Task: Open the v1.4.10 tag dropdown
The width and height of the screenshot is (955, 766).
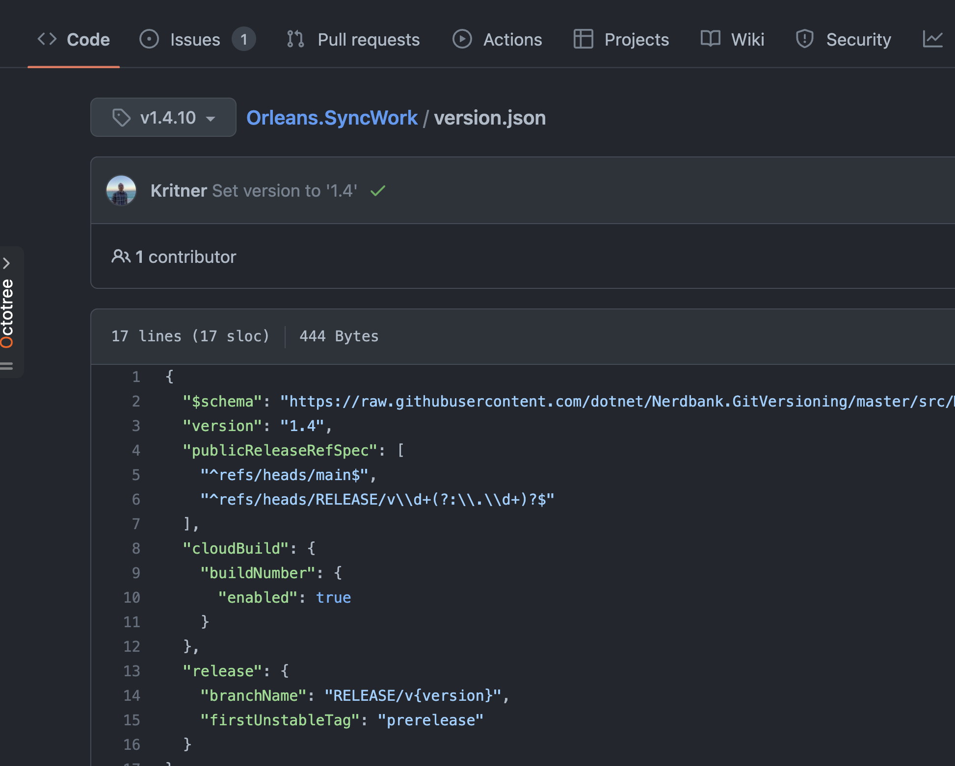Action: (x=163, y=118)
